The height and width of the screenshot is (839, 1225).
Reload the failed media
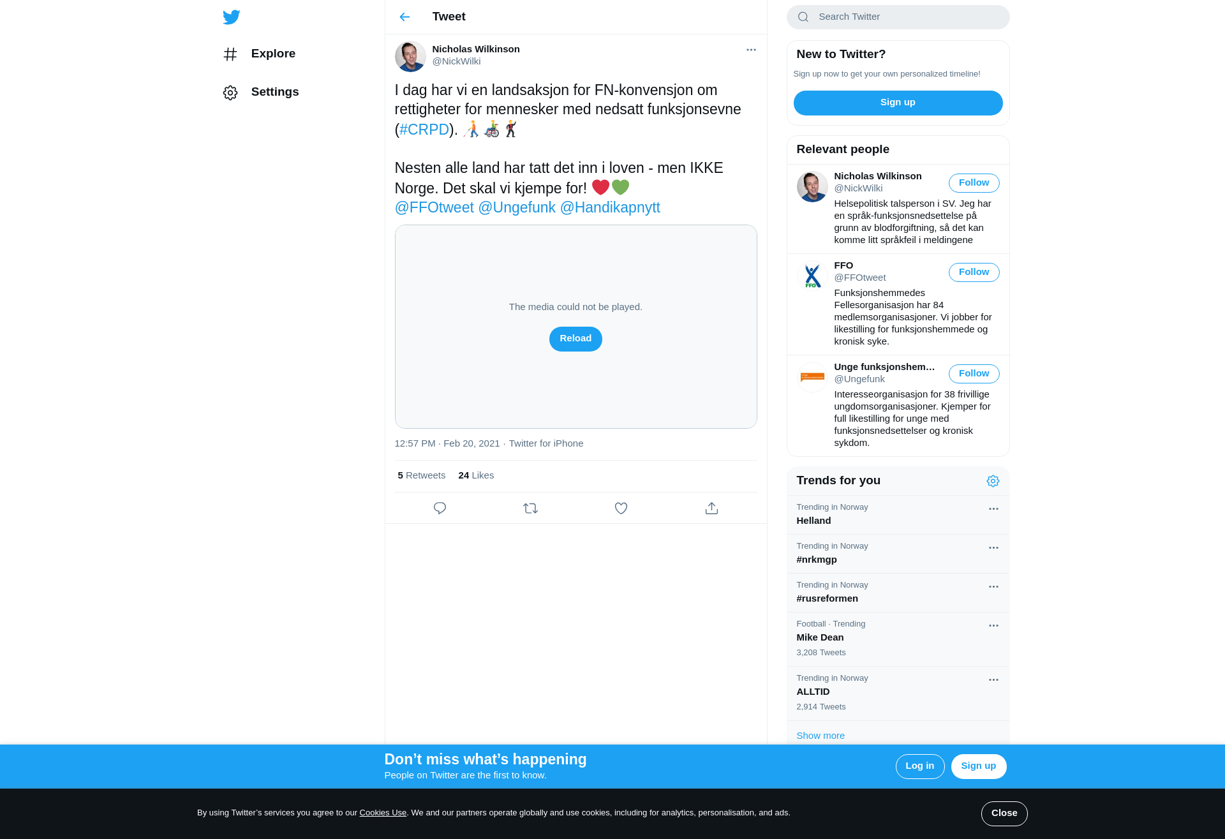(x=575, y=339)
